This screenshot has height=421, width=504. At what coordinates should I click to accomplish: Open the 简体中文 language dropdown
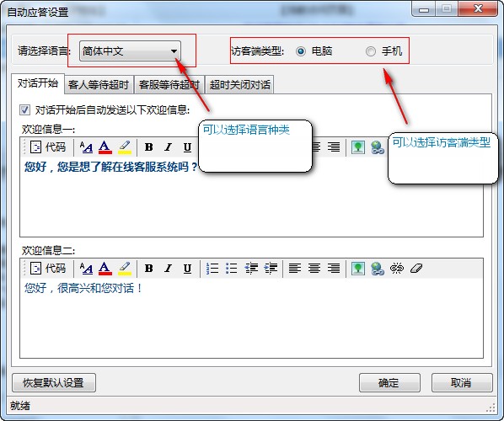coord(130,51)
